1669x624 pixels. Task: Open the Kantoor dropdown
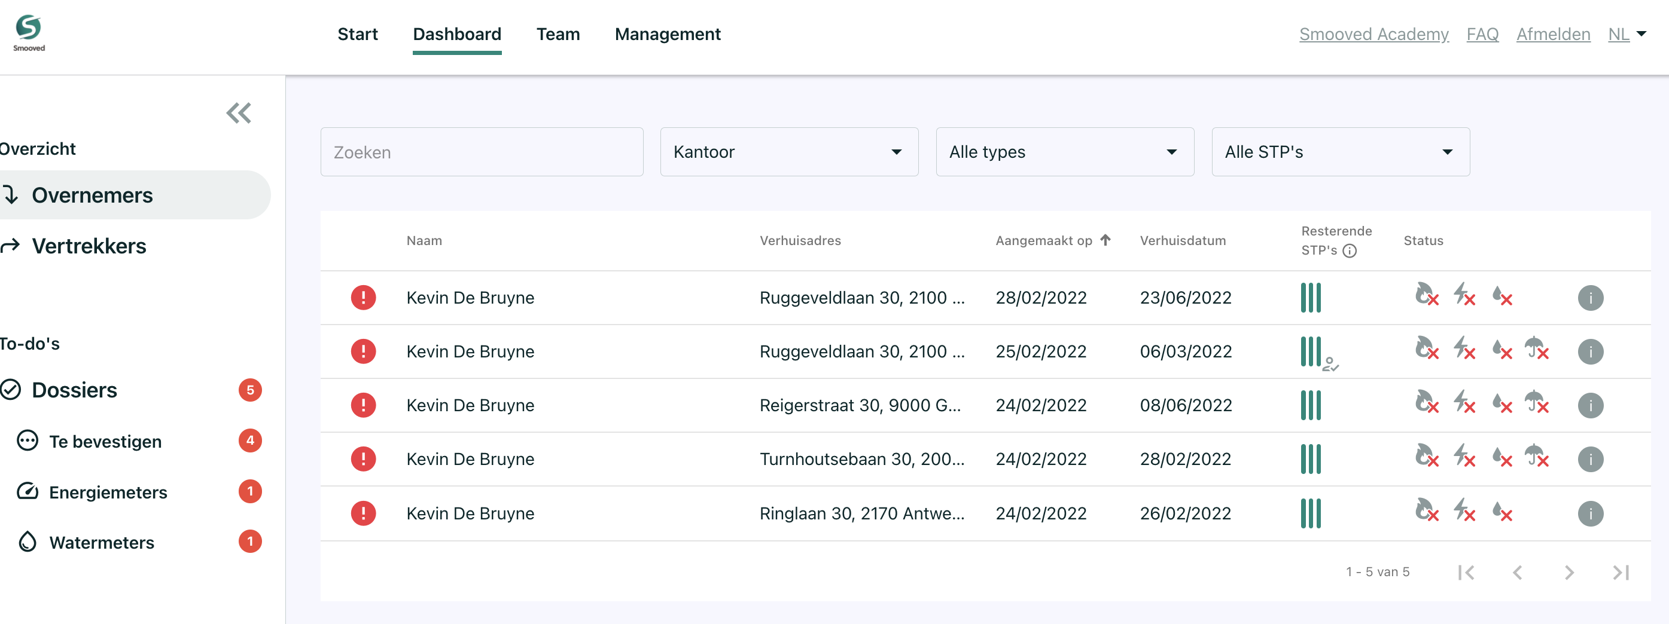pos(788,152)
